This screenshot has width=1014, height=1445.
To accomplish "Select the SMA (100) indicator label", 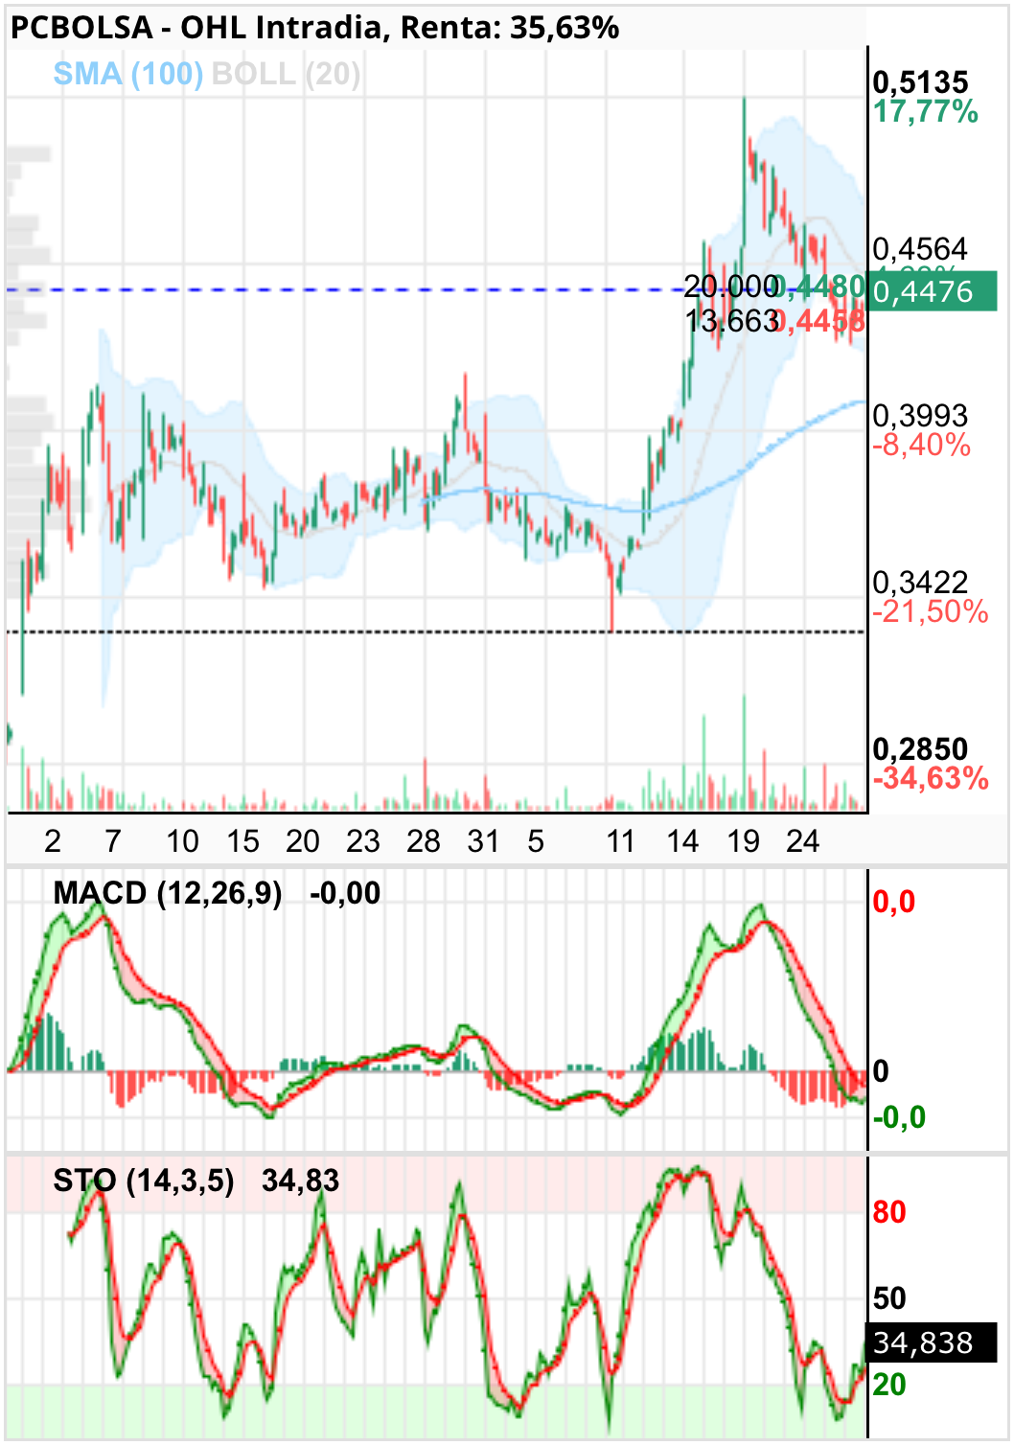I will click(127, 74).
